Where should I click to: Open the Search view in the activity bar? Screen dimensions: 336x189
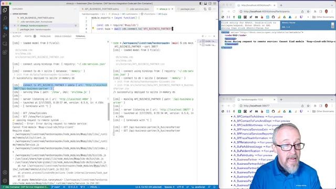(x=5, y=18)
